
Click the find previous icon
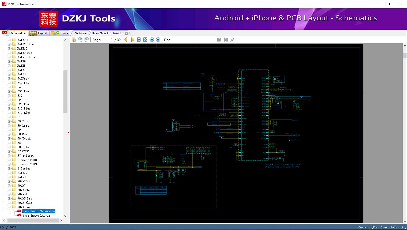(x=219, y=40)
